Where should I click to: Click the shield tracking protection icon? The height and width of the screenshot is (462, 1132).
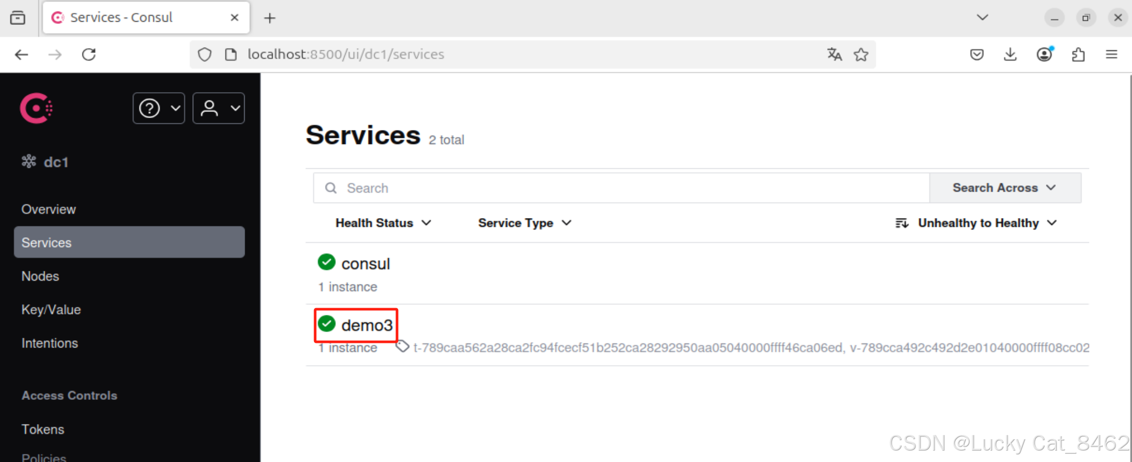click(205, 54)
